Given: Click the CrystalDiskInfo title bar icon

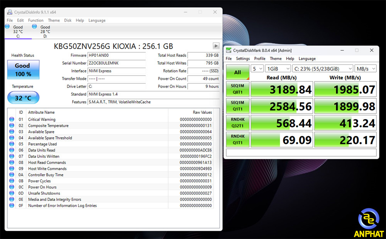Looking at the screenshot, I should pyautogui.click(x=10, y=12).
